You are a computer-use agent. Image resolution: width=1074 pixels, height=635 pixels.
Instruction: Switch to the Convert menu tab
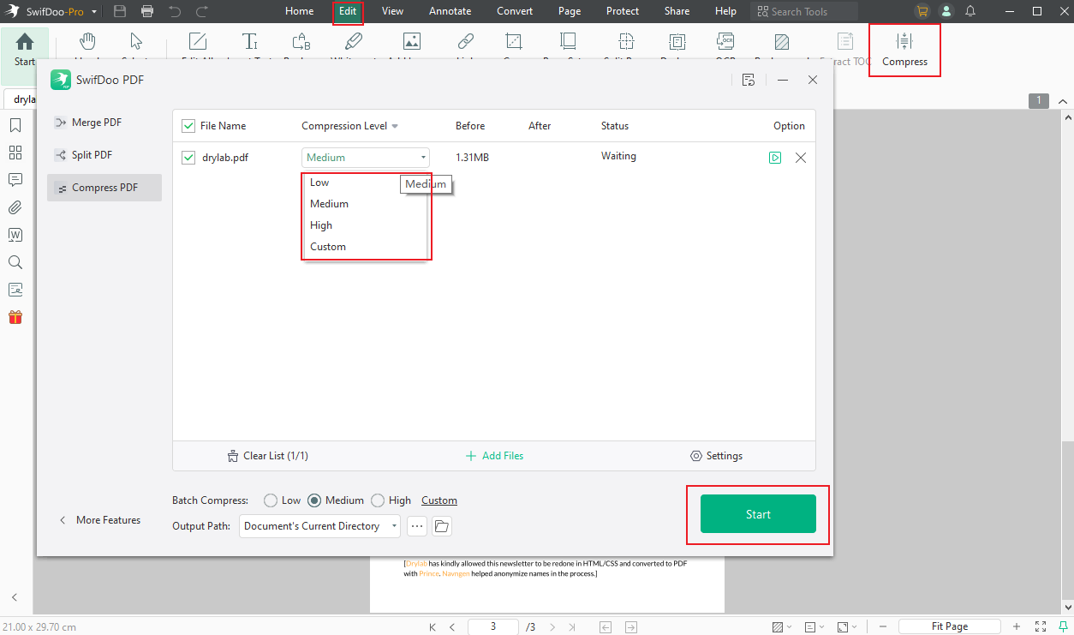515,11
